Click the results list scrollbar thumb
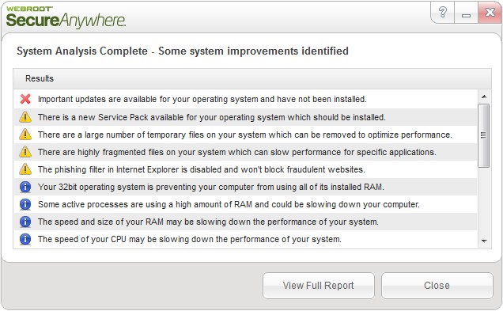 [x=484, y=135]
